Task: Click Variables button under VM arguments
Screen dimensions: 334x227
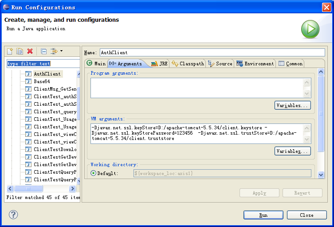Action: [x=292, y=151]
